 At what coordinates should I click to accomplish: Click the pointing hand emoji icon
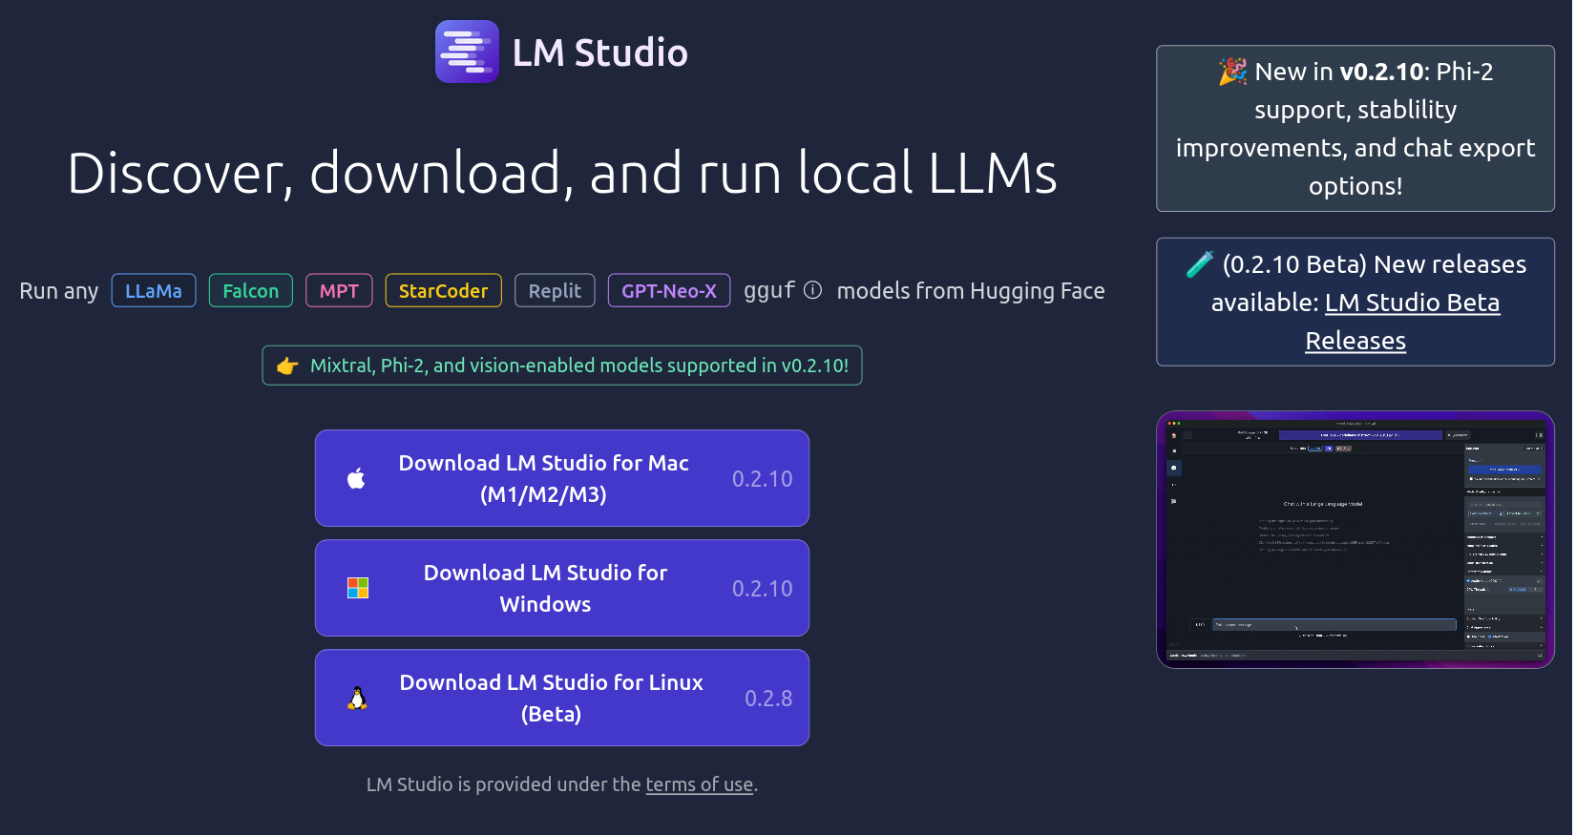coord(287,366)
